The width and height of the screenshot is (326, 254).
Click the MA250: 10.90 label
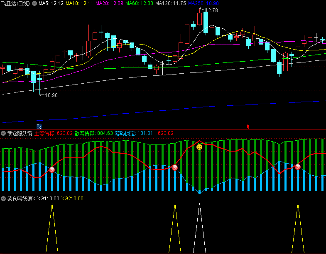pyautogui.click(x=203, y=3)
